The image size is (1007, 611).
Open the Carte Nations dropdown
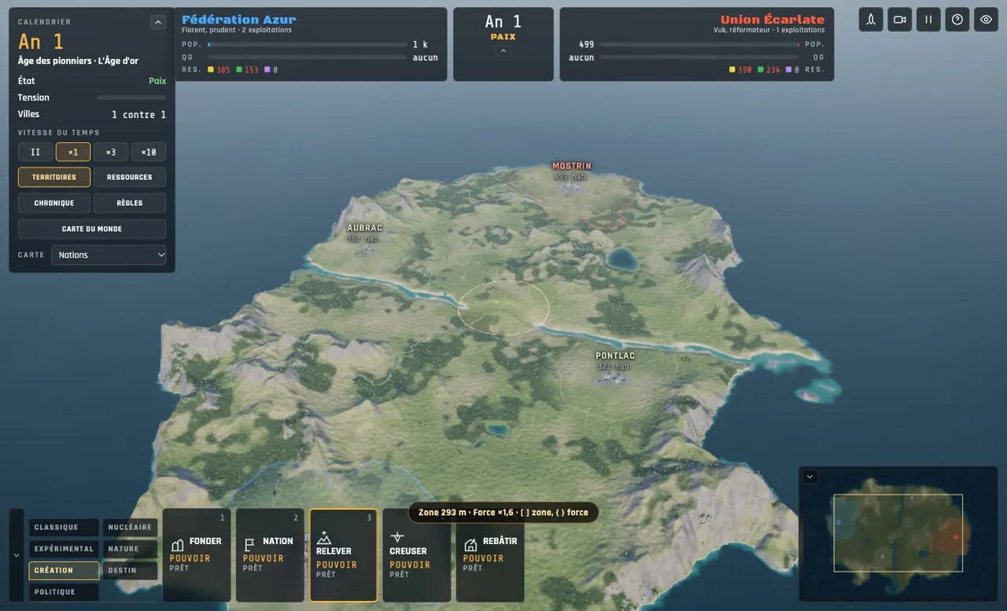click(109, 255)
